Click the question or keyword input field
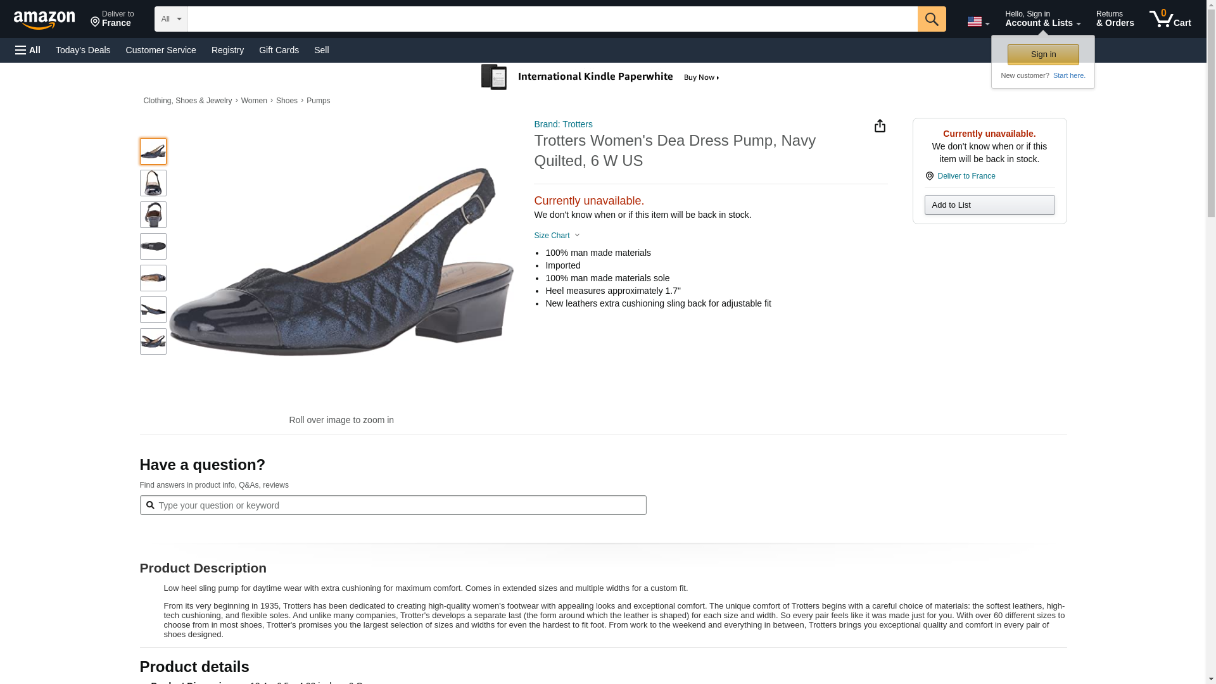The height and width of the screenshot is (684, 1216). coord(393,505)
